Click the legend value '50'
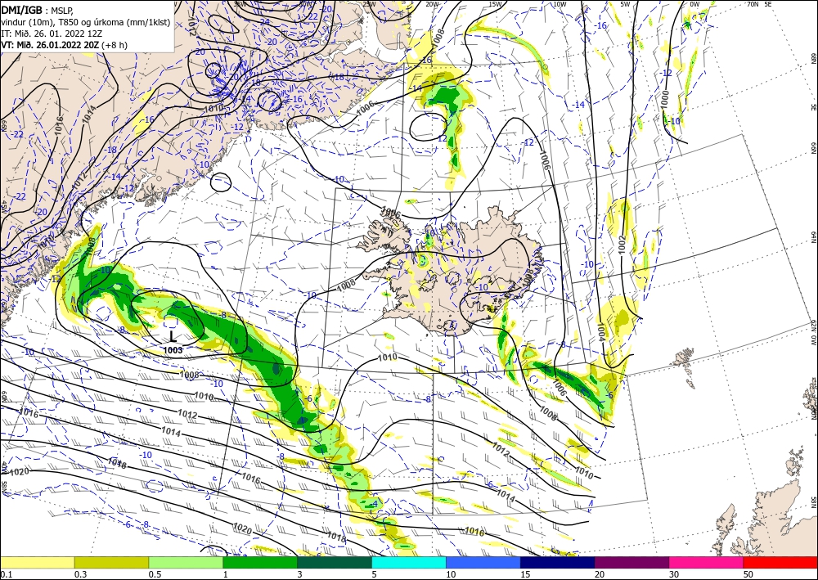 (x=748, y=574)
